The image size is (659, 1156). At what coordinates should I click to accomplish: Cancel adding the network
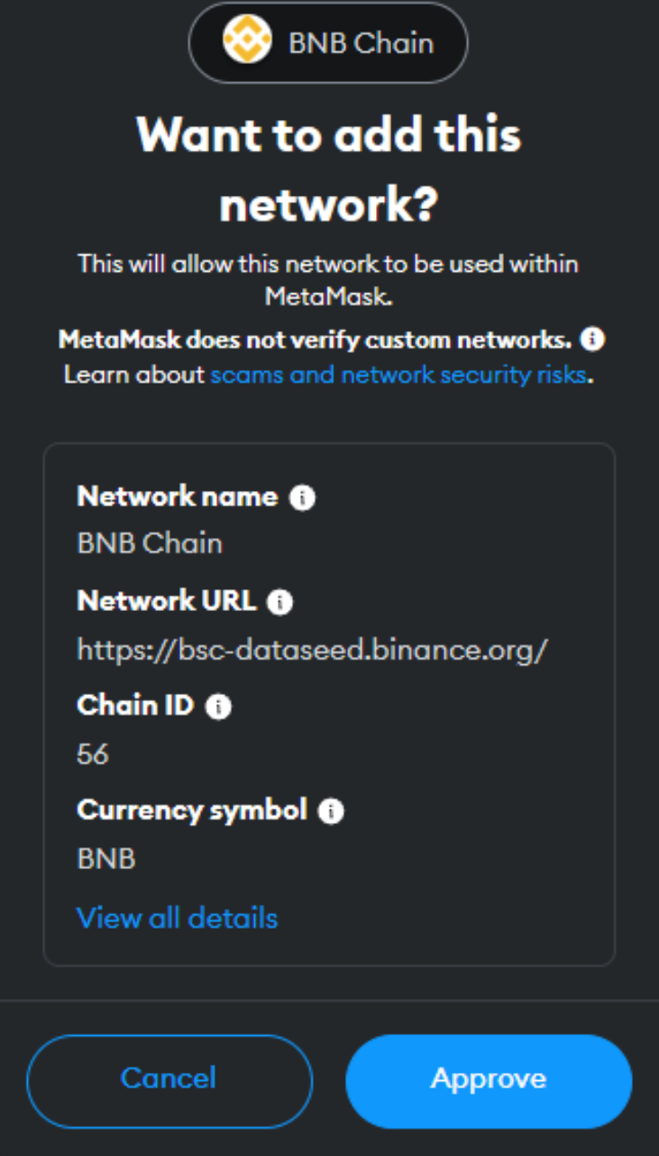(169, 1078)
